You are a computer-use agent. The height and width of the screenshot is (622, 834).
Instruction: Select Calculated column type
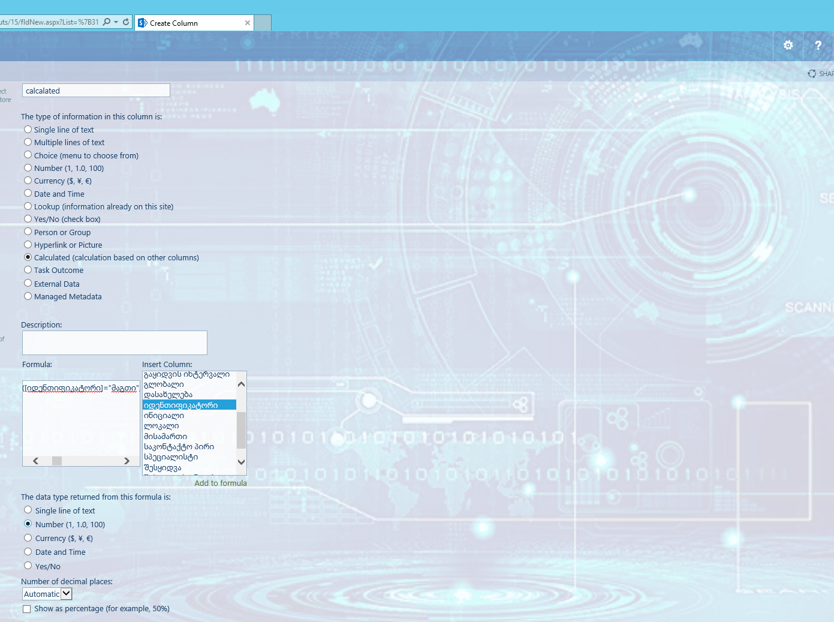[28, 257]
